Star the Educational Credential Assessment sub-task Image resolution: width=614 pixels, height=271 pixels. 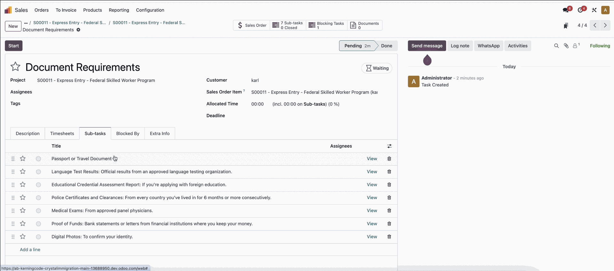pos(23,185)
